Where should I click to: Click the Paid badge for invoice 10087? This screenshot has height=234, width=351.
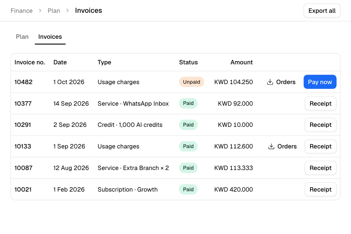[188, 168]
